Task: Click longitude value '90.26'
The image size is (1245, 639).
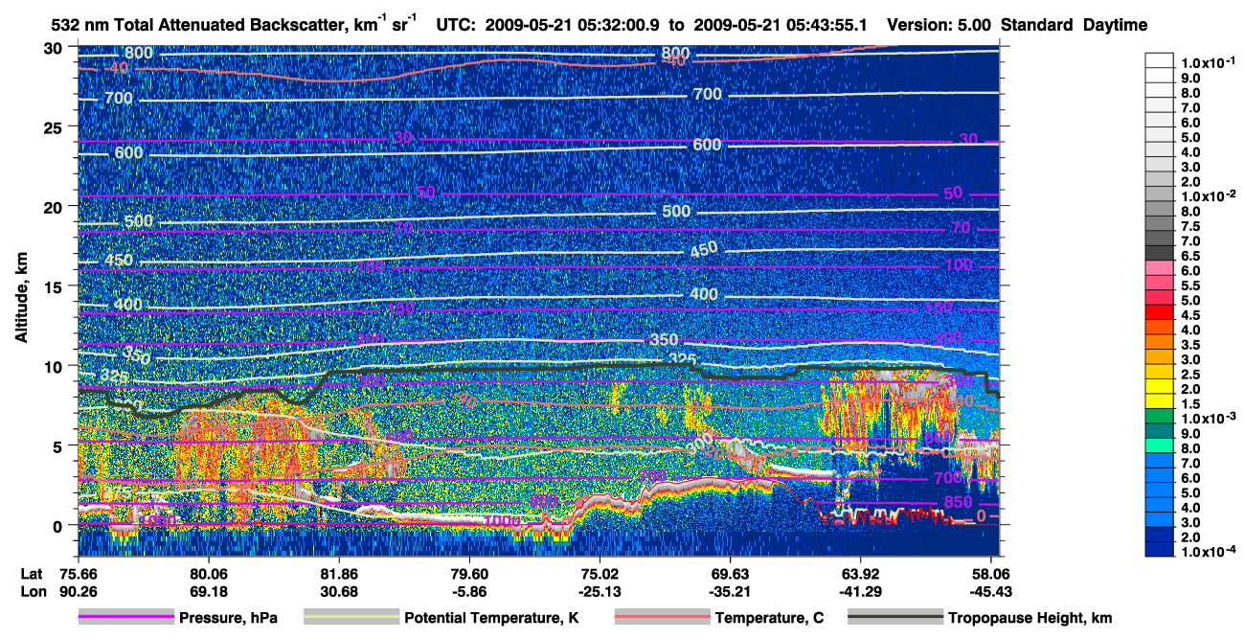Action: 78,590
